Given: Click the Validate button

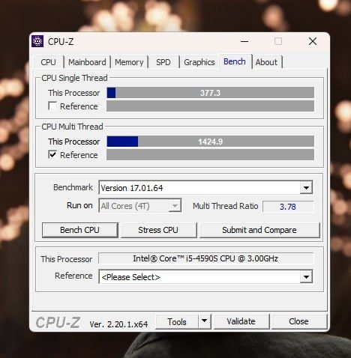Looking at the screenshot, I should tap(241, 321).
